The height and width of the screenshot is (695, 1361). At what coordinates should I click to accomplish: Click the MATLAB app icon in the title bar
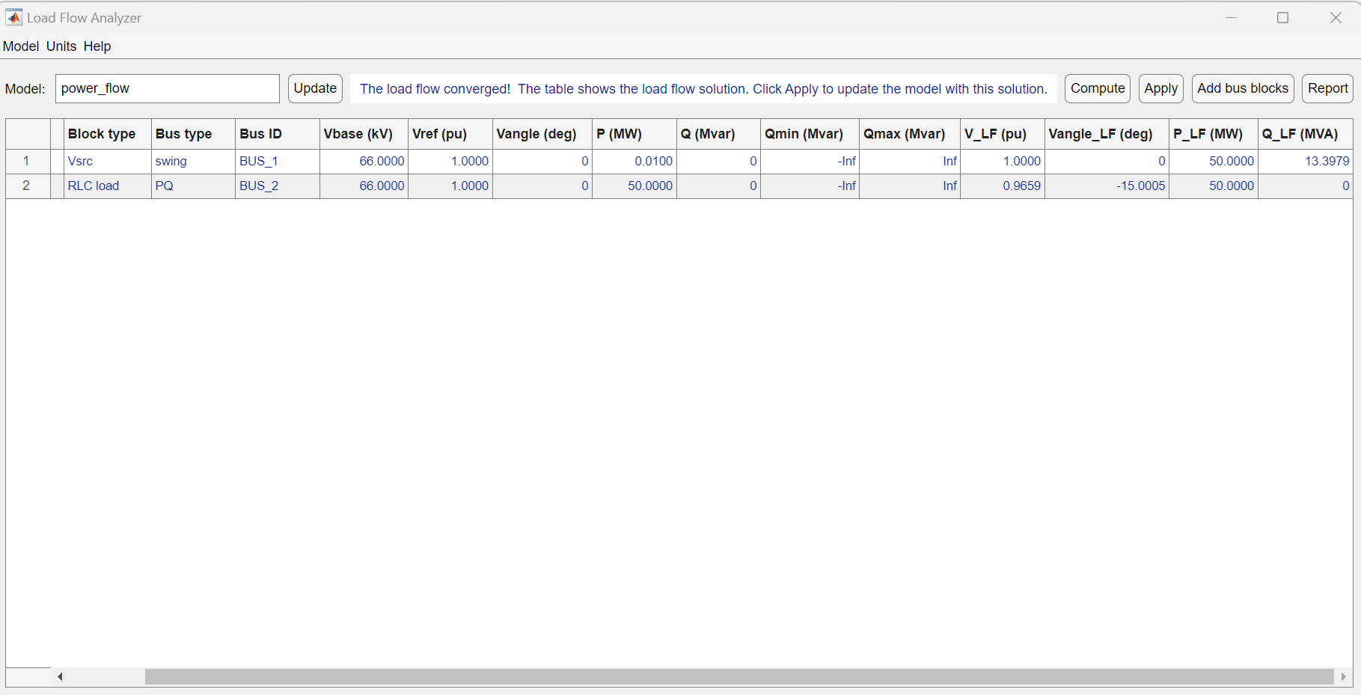(13, 16)
